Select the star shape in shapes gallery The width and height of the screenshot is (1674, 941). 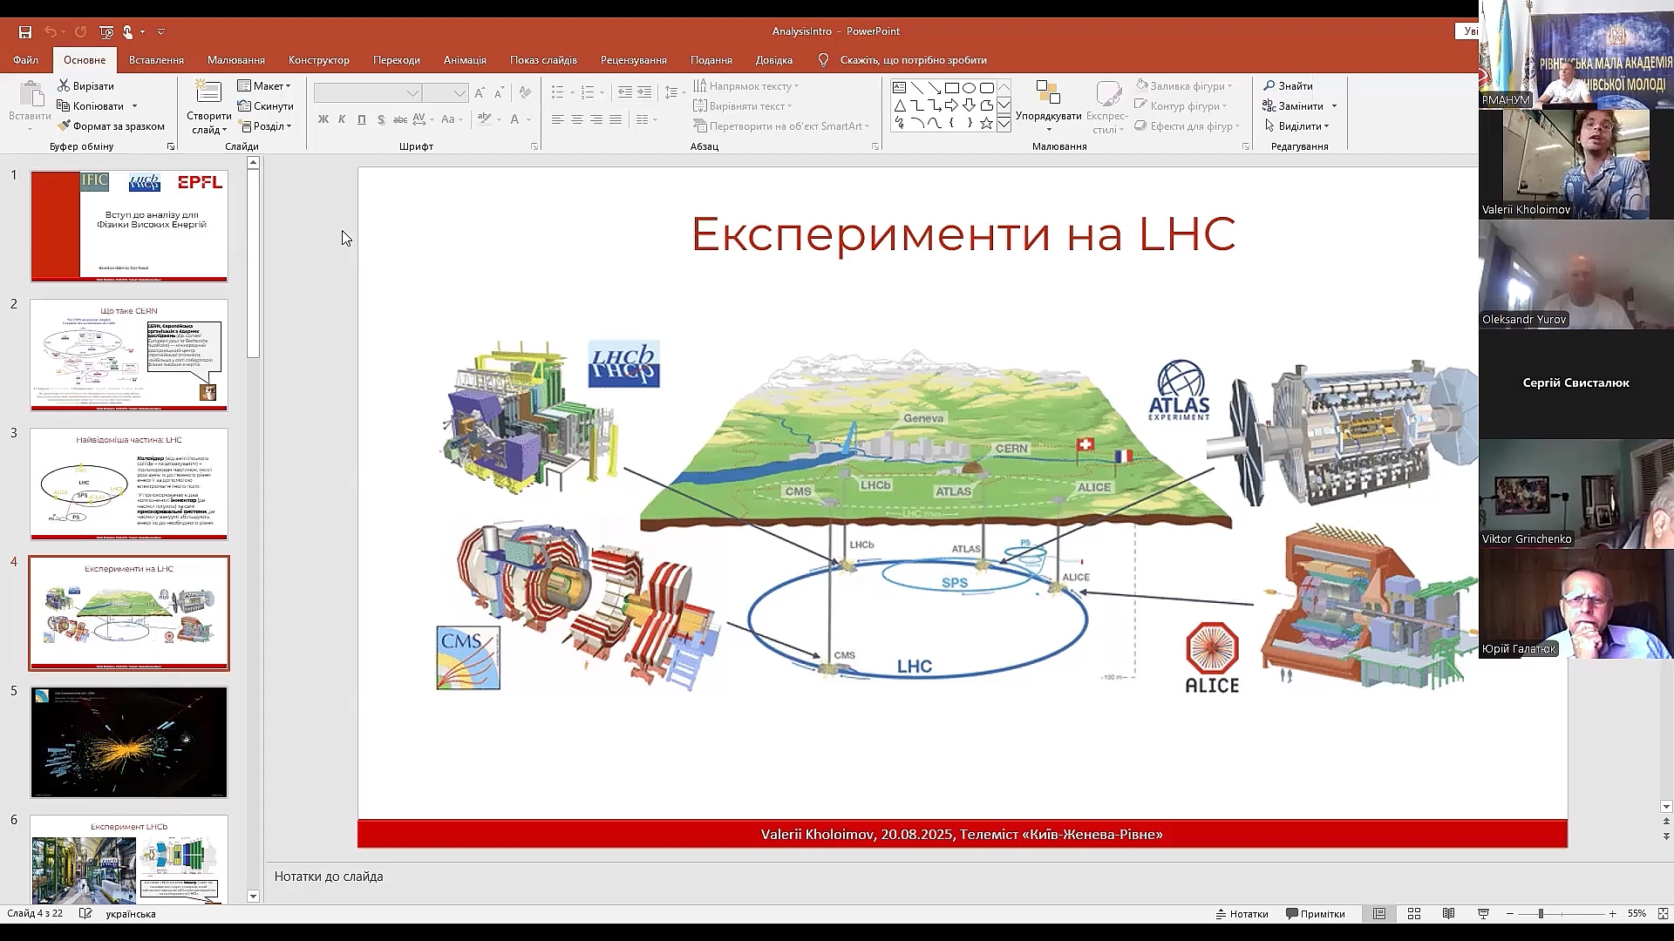coord(986,124)
